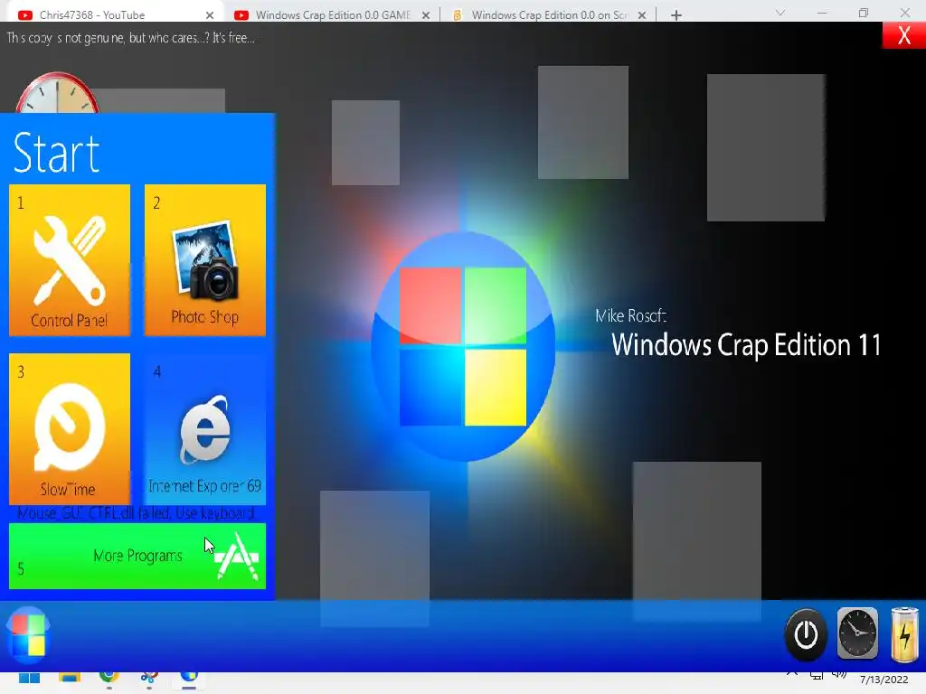926x694 pixels.
Task: Click the Windows orb start button
Action: [x=27, y=635]
